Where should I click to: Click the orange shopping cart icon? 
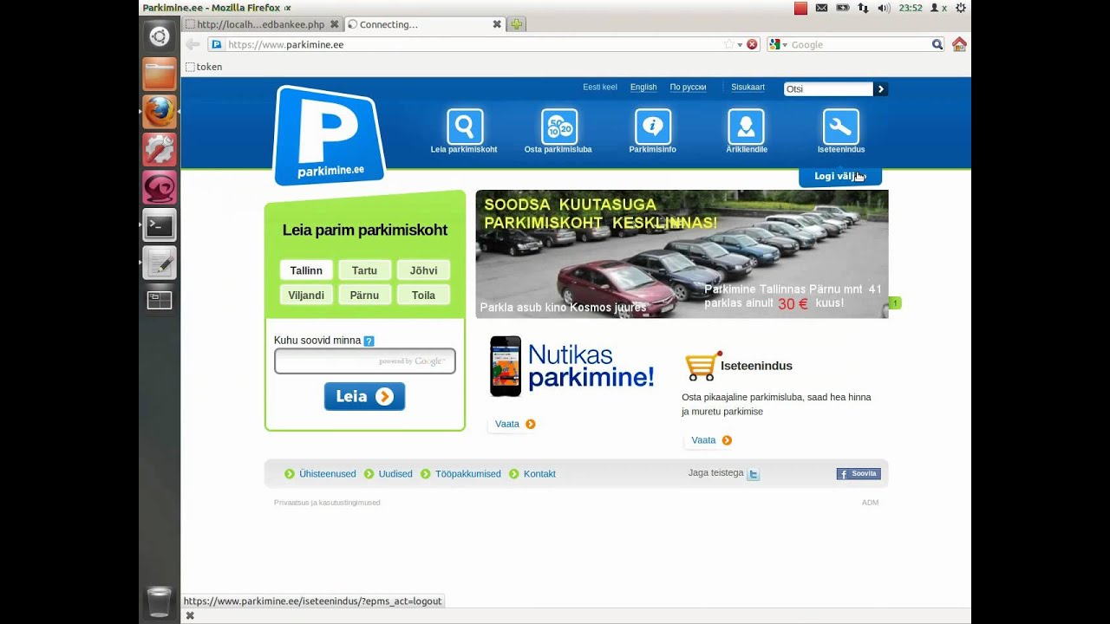(702, 366)
